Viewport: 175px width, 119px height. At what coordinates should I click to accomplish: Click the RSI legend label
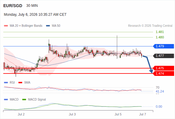12,83
